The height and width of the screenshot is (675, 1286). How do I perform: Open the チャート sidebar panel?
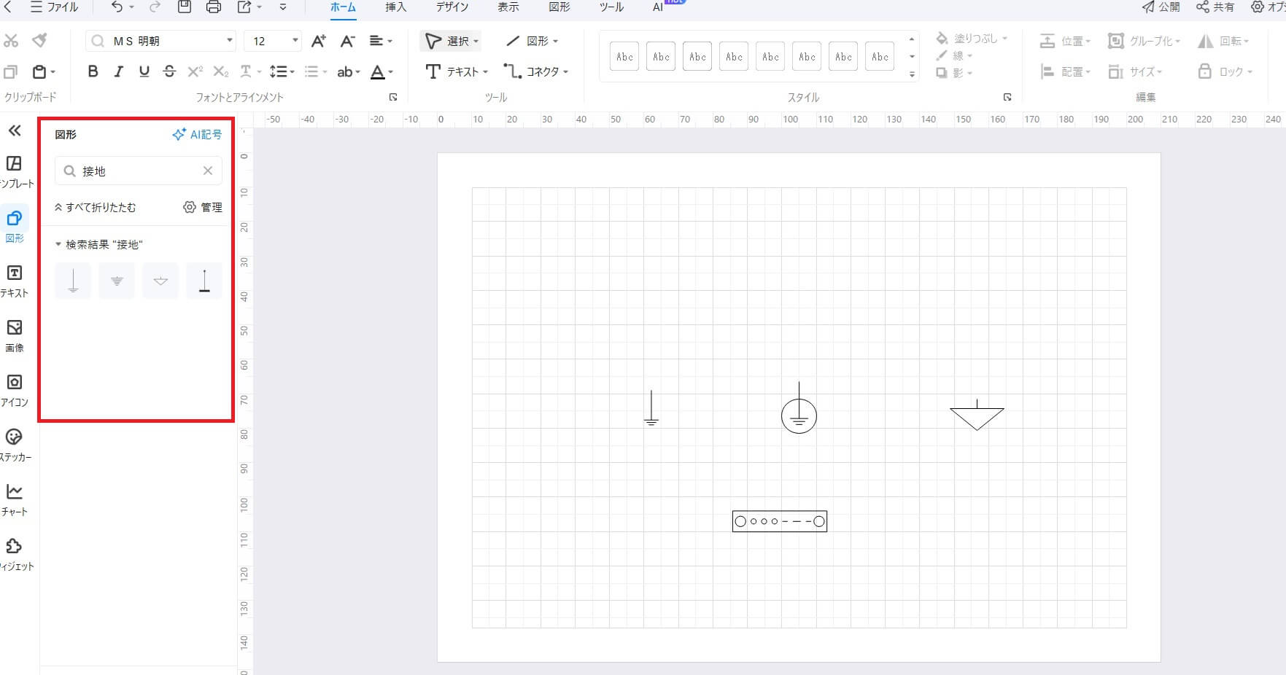(x=15, y=500)
